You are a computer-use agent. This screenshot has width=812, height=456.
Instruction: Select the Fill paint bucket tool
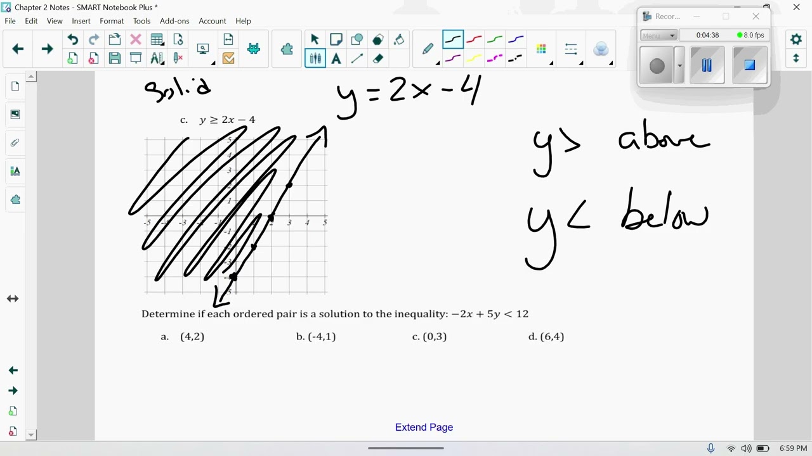pyautogui.click(x=399, y=40)
